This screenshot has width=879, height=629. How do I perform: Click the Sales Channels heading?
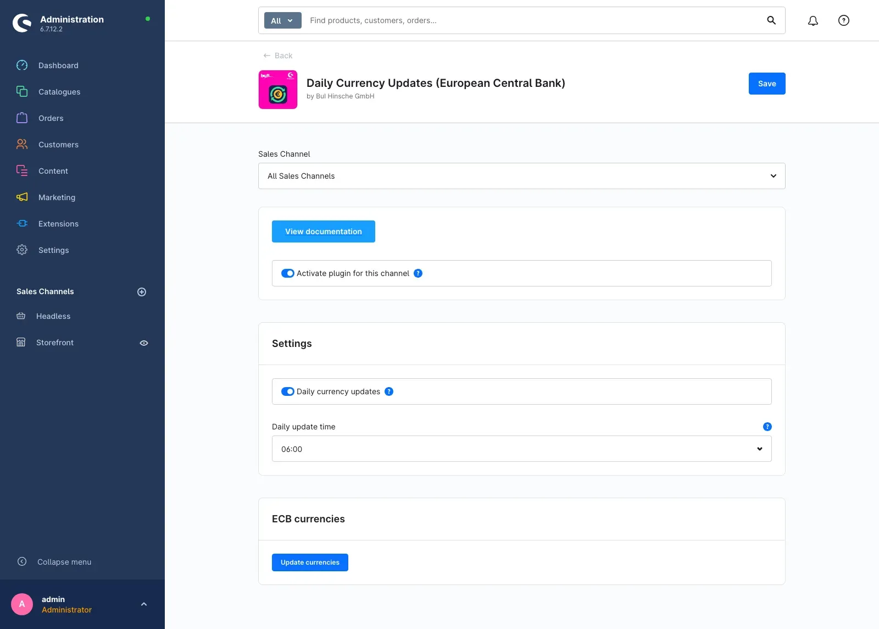tap(45, 291)
